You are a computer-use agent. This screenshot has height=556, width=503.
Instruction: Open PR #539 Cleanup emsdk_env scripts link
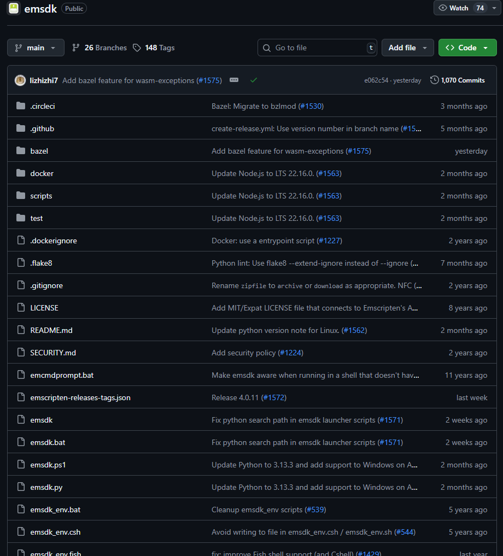point(315,510)
